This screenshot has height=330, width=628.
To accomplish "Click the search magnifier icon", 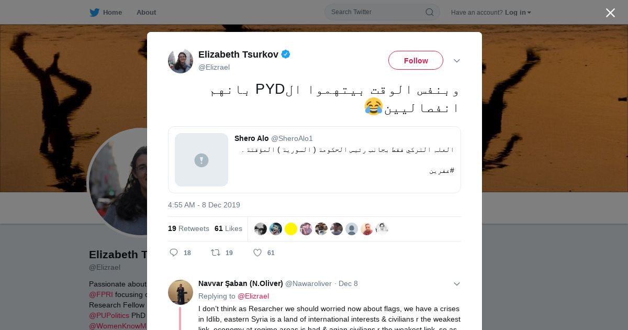I will click(429, 12).
